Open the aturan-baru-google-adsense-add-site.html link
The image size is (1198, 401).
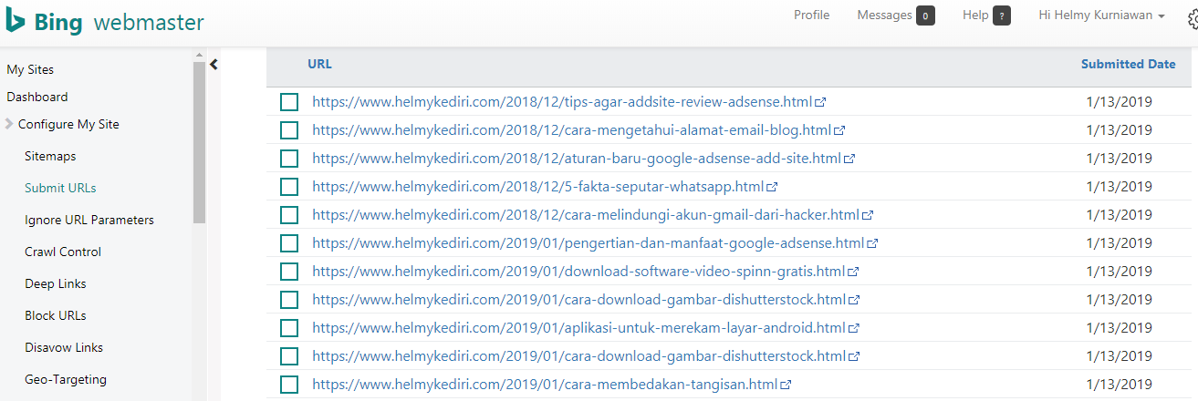pyautogui.click(x=577, y=159)
